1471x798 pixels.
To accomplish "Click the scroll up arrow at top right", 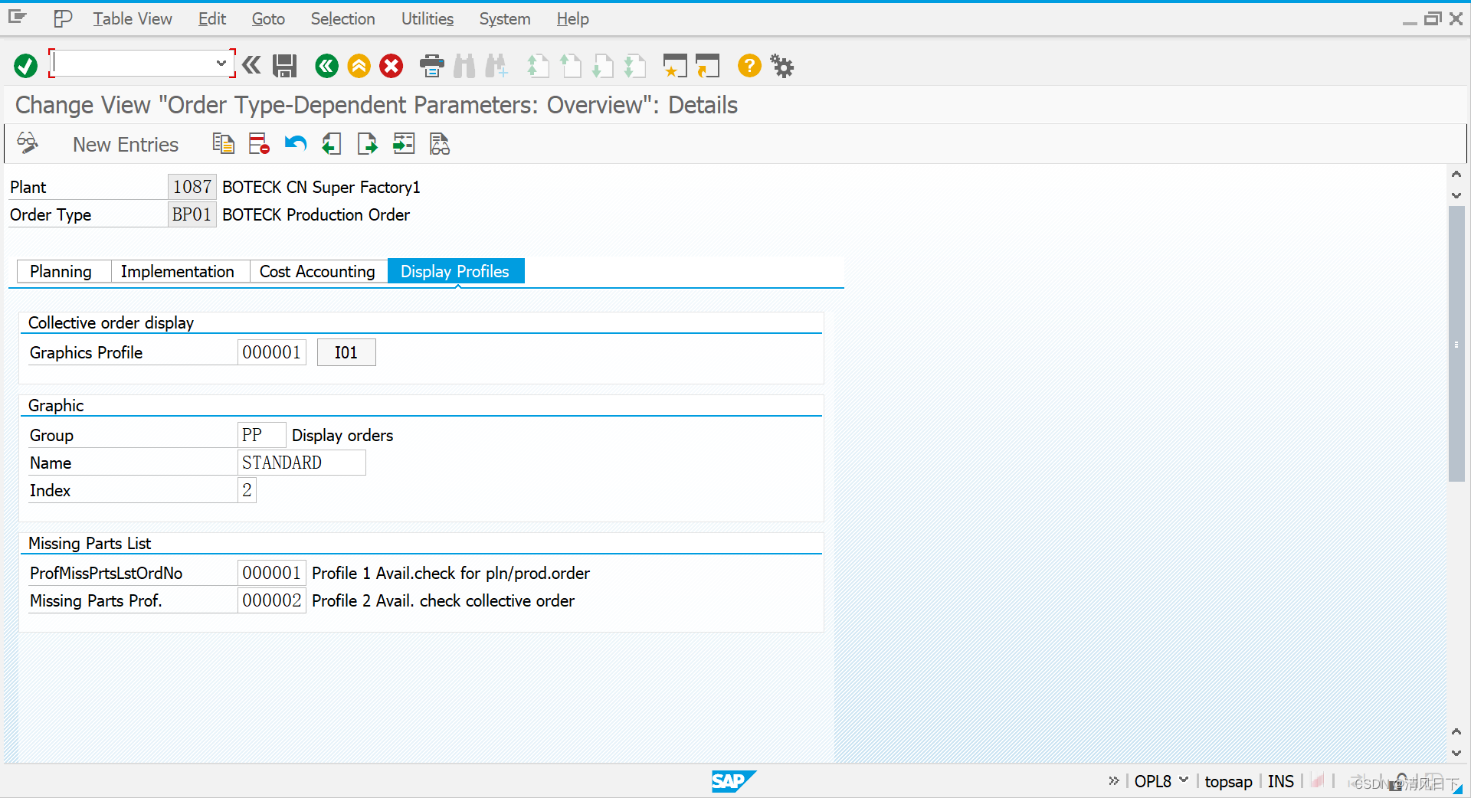I will pyautogui.click(x=1456, y=174).
